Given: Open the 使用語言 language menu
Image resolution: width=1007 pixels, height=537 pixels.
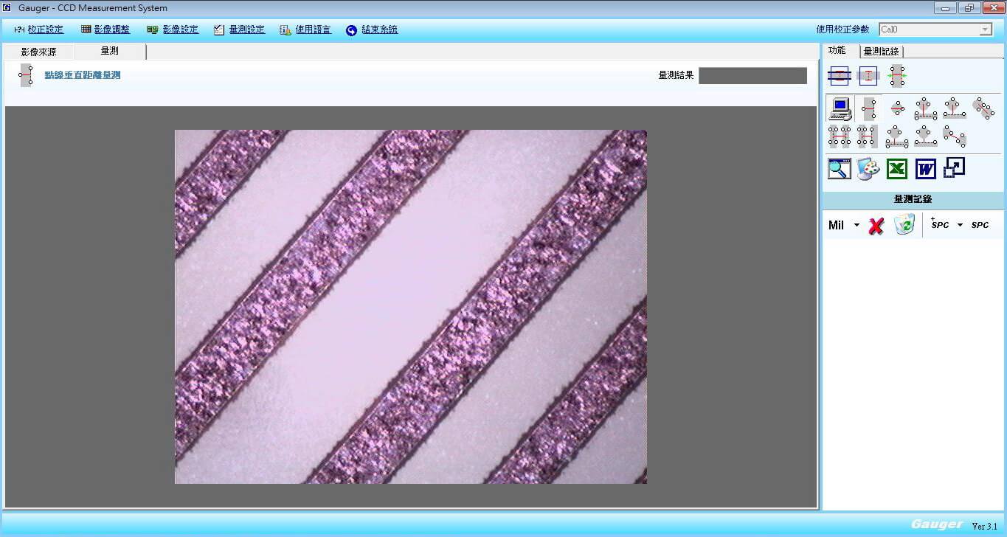Looking at the screenshot, I should (x=305, y=30).
